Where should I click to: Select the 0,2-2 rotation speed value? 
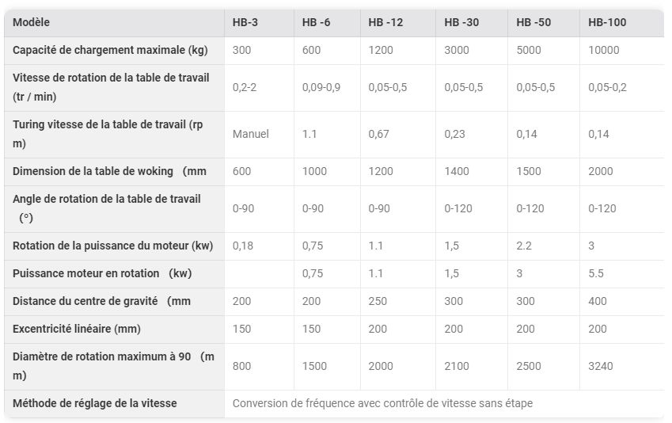point(245,87)
